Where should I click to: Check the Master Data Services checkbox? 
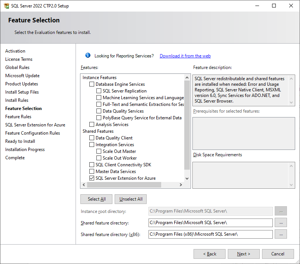(92, 172)
